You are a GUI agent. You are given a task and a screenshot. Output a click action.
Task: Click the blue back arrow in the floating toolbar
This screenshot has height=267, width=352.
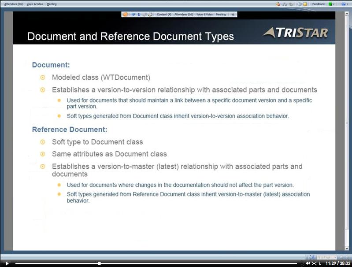tap(133, 15)
